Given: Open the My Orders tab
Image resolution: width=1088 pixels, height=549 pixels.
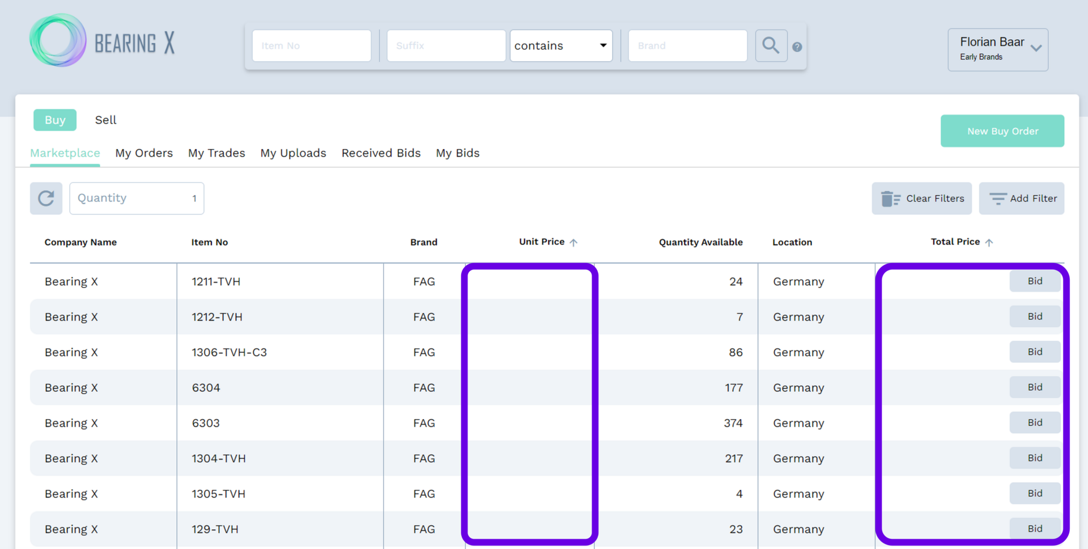Looking at the screenshot, I should click(144, 153).
